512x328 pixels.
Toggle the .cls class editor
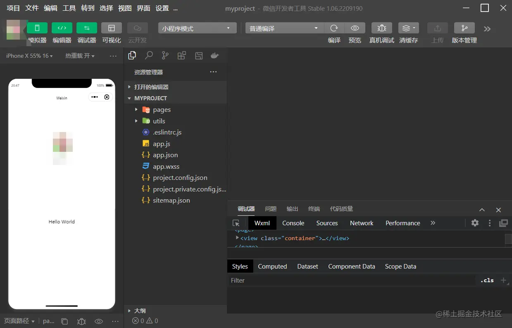pos(487,280)
